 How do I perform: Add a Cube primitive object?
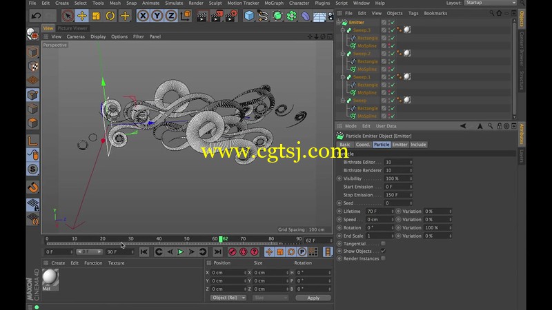(x=249, y=16)
